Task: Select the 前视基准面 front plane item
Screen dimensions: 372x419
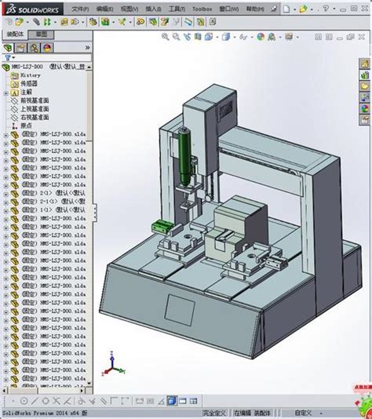Action: click(x=35, y=100)
